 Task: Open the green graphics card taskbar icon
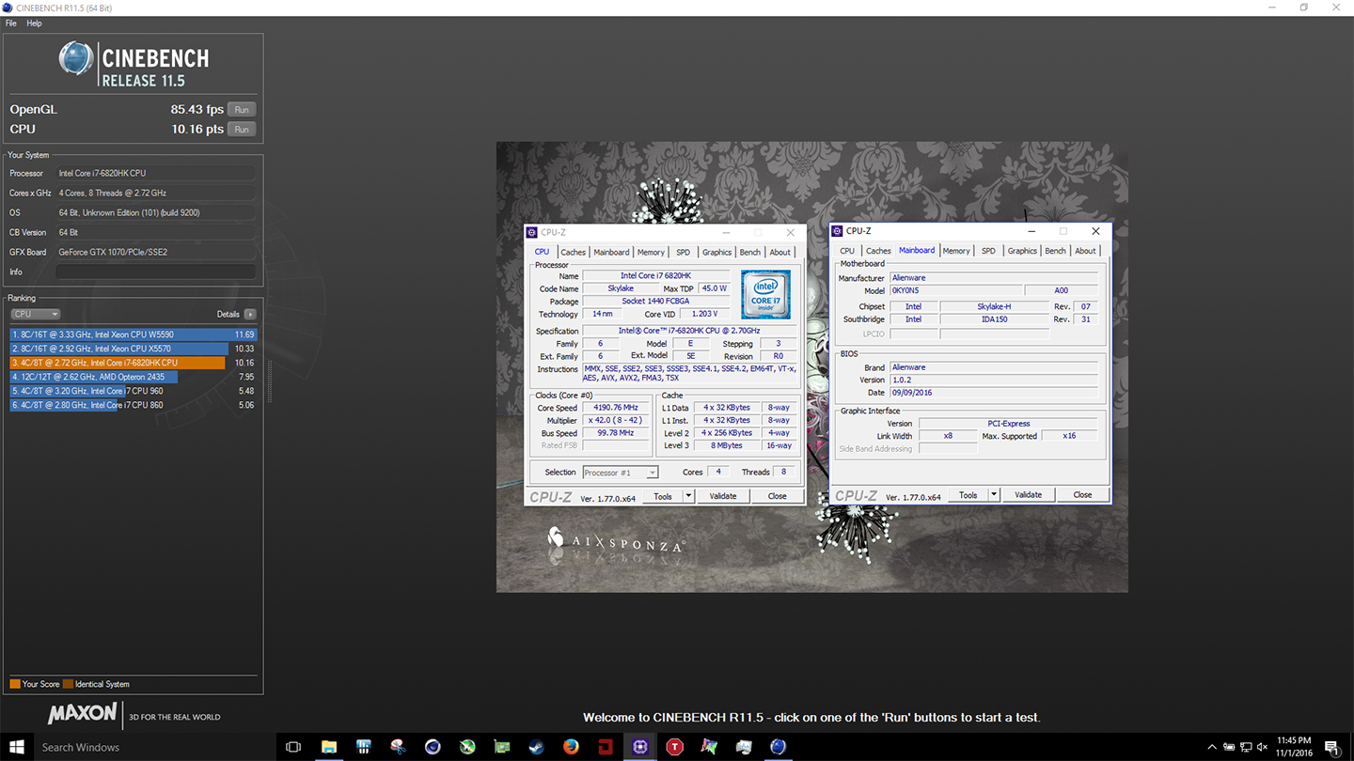pyautogui.click(x=502, y=747)
